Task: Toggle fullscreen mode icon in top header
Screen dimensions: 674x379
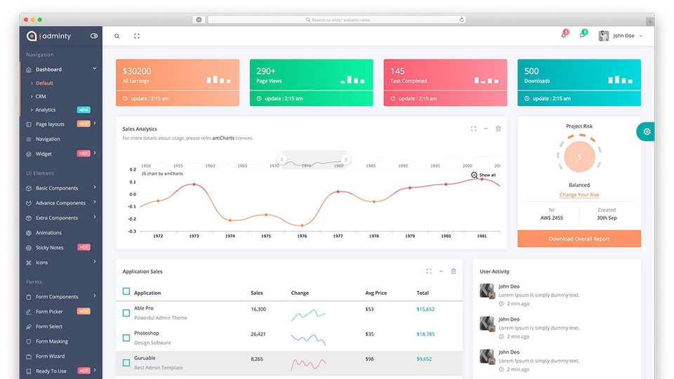Action: [137, 36]
